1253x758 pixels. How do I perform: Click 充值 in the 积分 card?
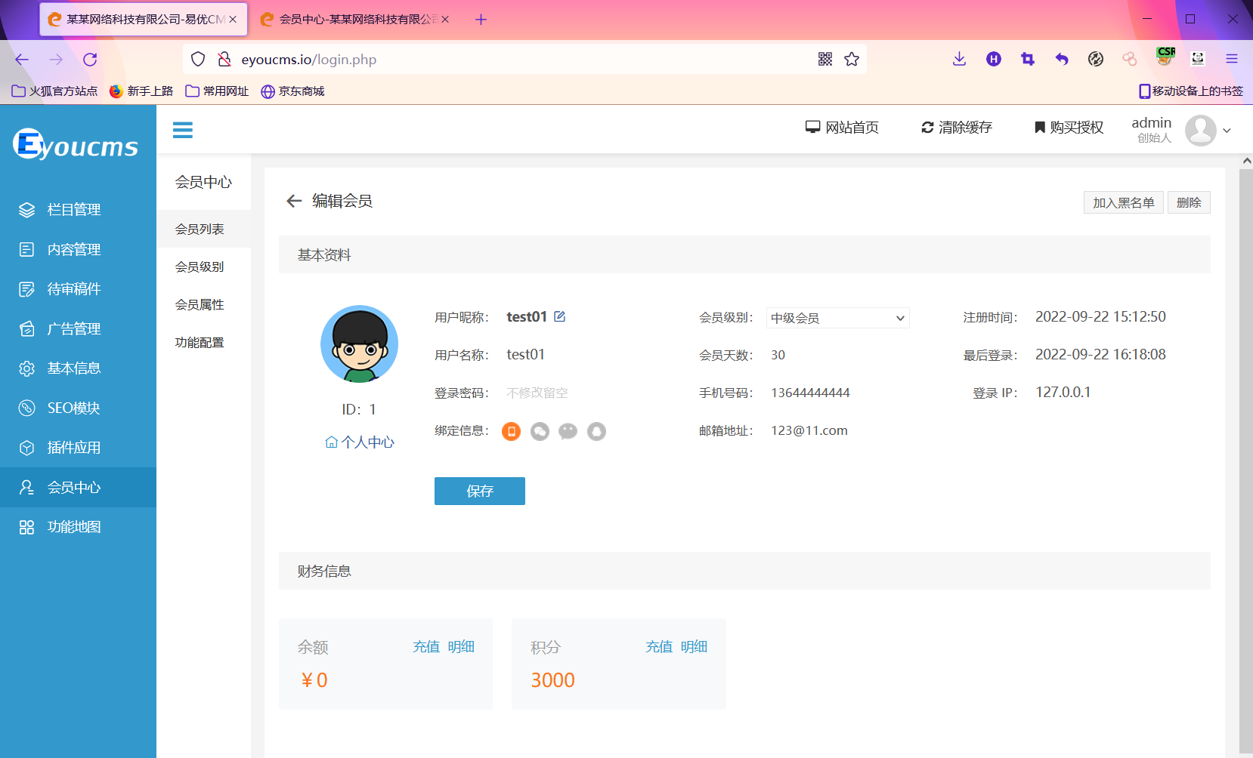point(659,646)
